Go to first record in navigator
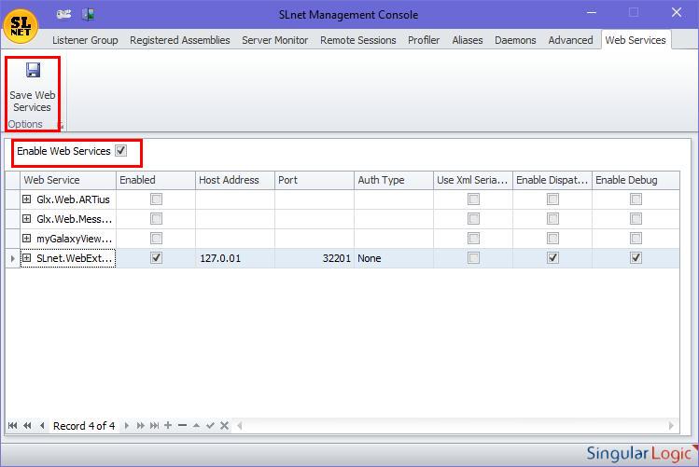This screenshot has height=467, width=699. coord(12,426)
